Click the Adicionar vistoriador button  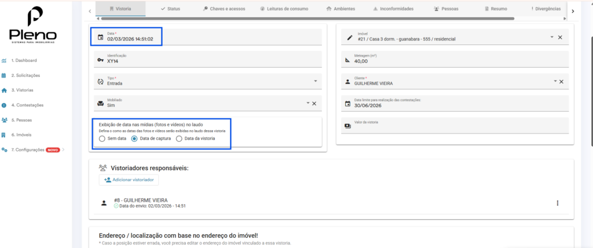(x=127, y=180)
